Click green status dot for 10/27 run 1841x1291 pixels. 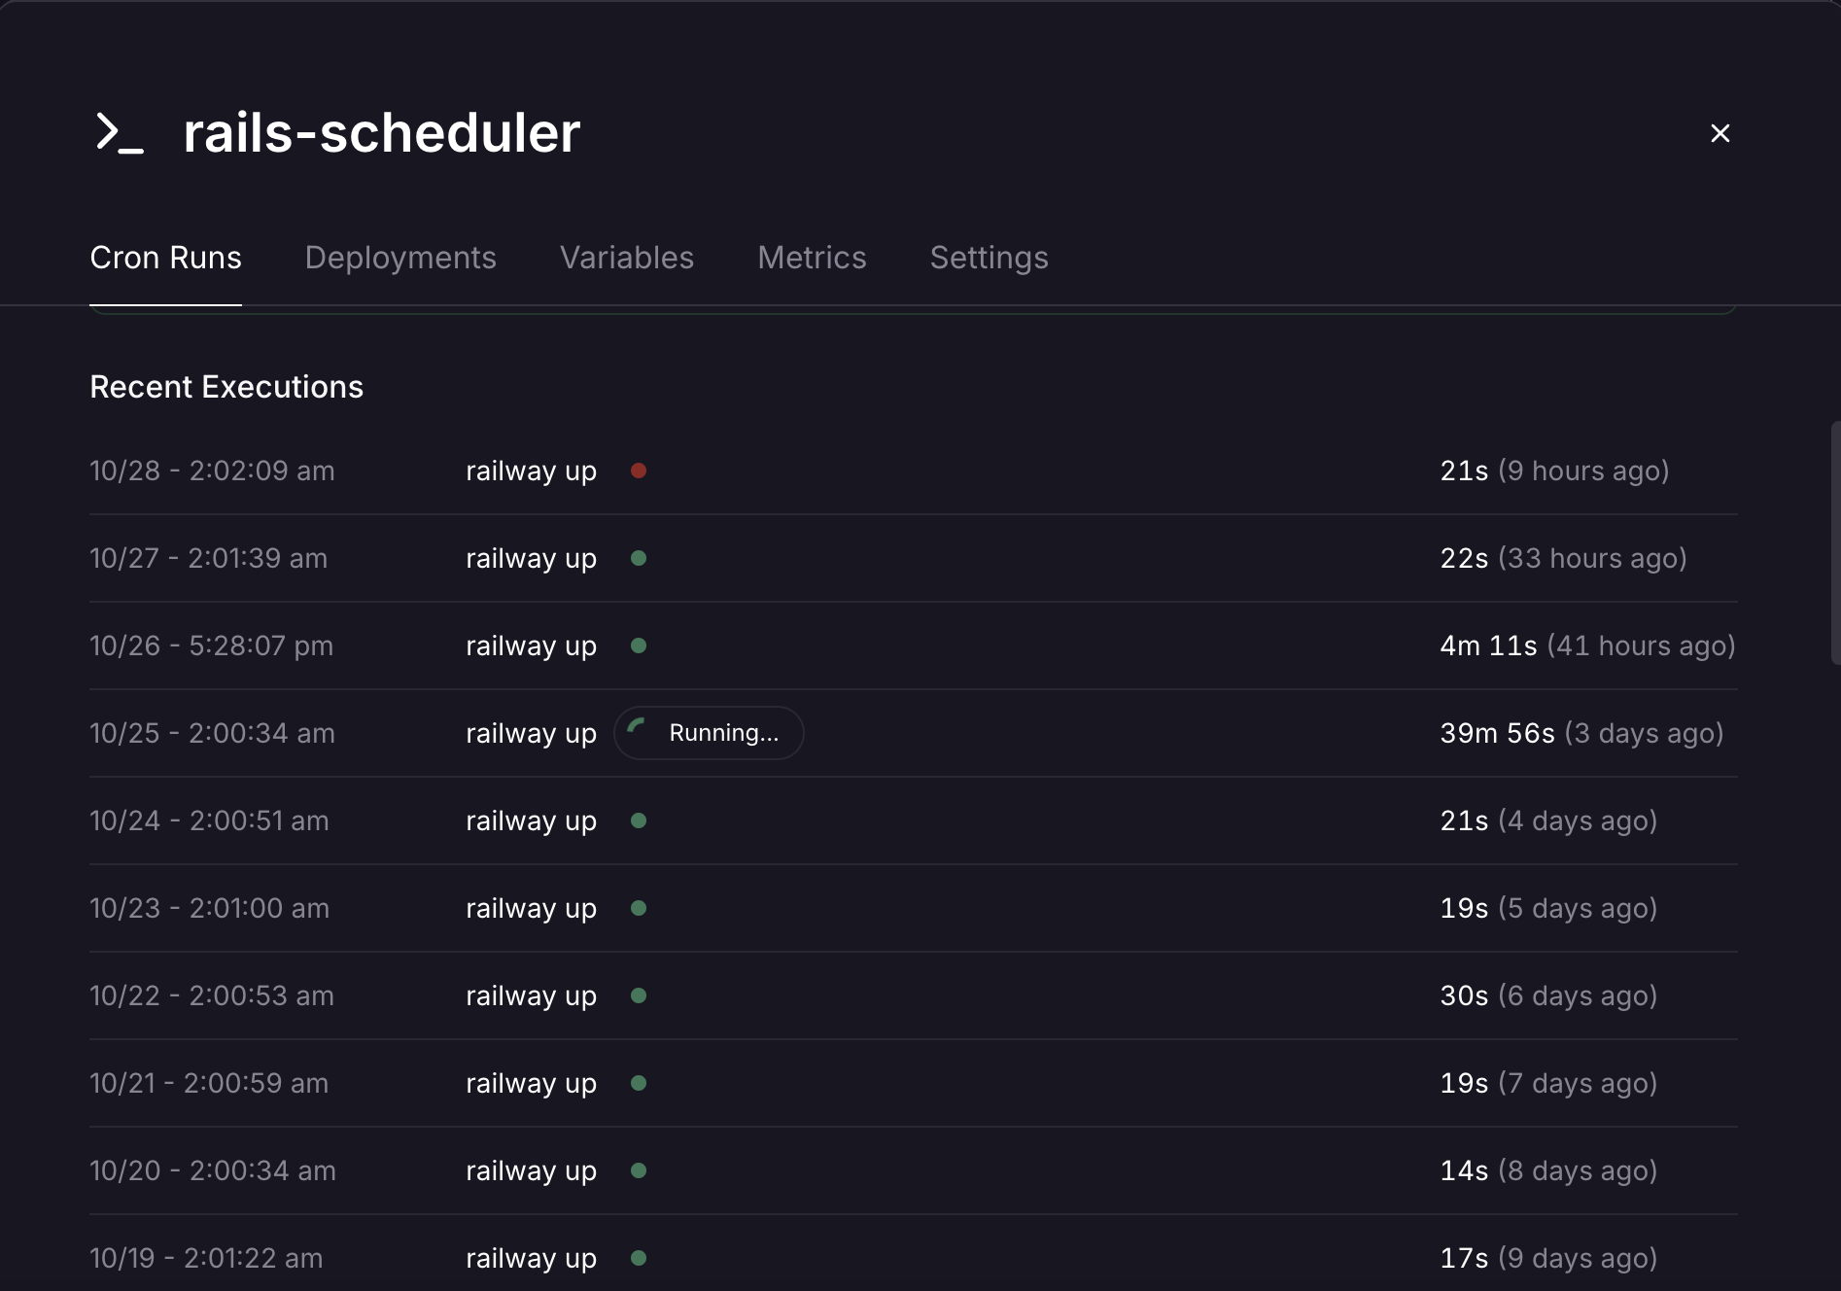point(639,559)
